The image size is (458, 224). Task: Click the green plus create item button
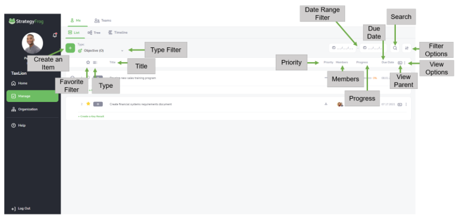click(70, 48)
